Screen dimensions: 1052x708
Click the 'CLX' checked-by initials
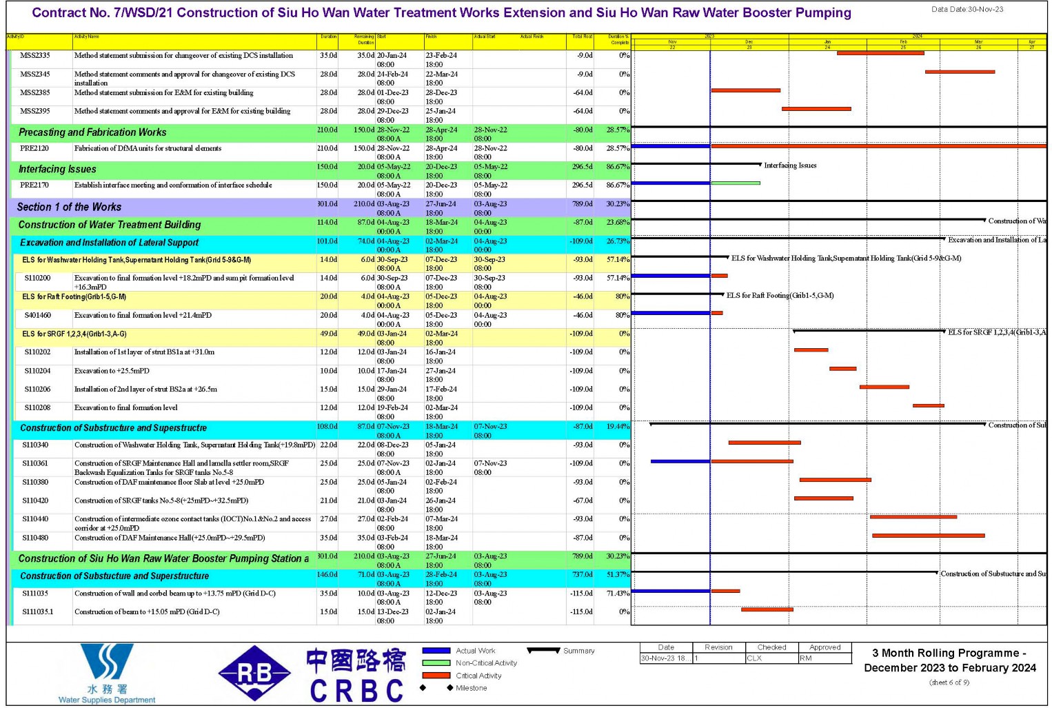point(754,658)
